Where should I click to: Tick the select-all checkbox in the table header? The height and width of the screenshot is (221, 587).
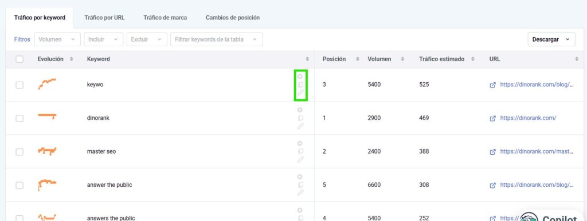coord(19,59)
